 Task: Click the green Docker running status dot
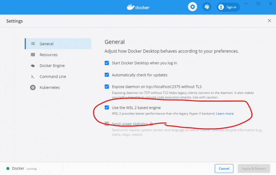8,169
